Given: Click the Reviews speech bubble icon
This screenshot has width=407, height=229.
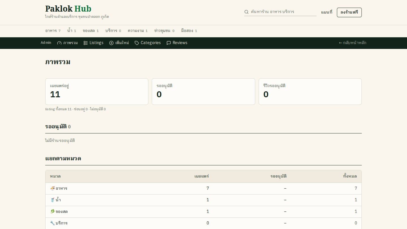Looking at the screenshot, I should click(x=169, y=43).
